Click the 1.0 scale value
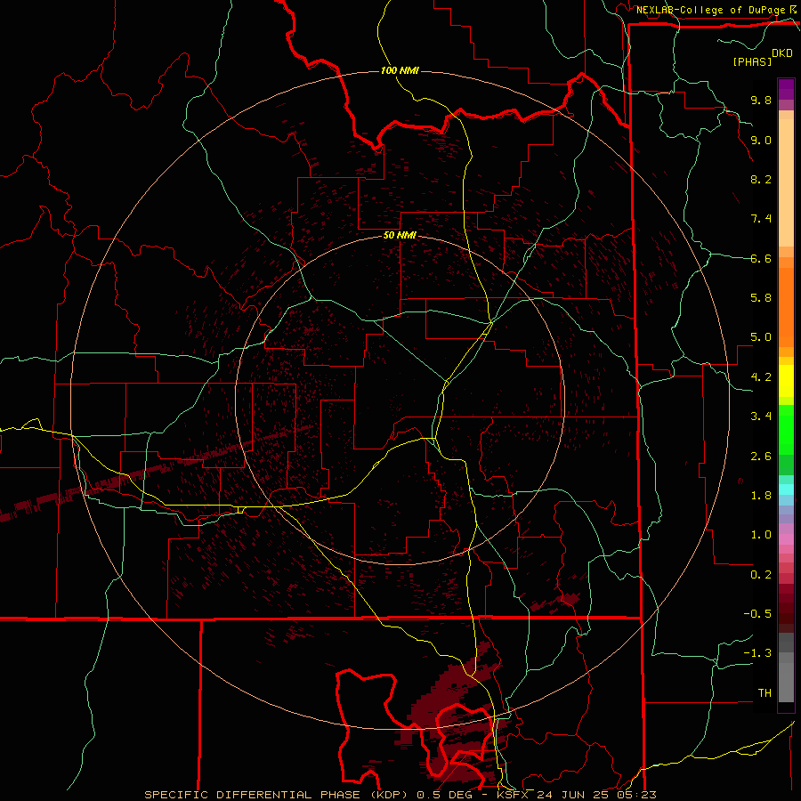 761,535
